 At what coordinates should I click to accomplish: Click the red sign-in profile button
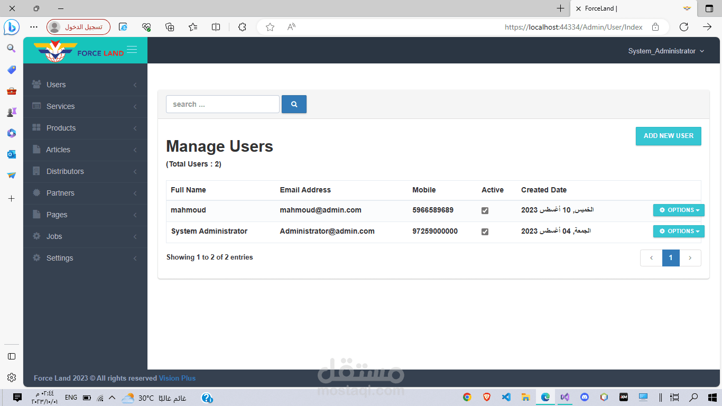coord(78,27)
